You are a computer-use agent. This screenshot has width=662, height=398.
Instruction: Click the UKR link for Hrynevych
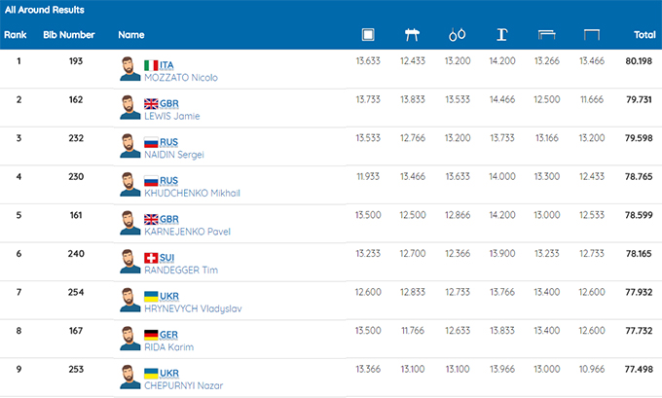coord(169,295)
